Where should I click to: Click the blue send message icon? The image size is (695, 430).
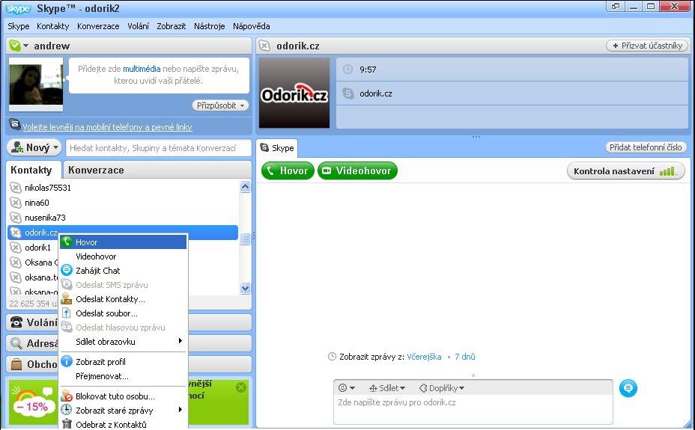pyautogui.click(x=628, y=388)
